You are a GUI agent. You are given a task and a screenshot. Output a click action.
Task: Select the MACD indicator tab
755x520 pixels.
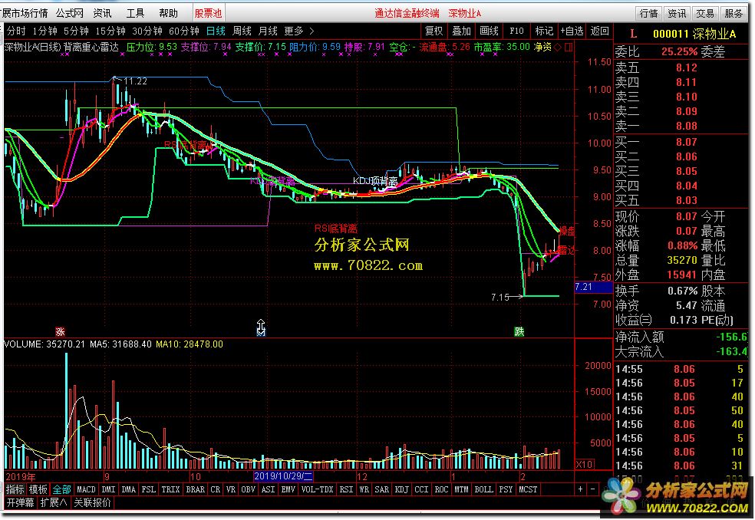click(86, 489)
